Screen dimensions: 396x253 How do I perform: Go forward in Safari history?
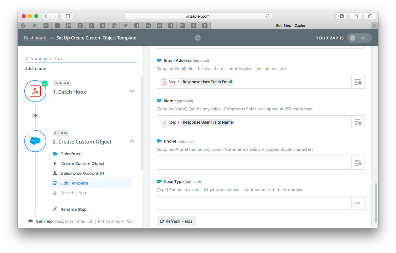(x=55, y=16)
